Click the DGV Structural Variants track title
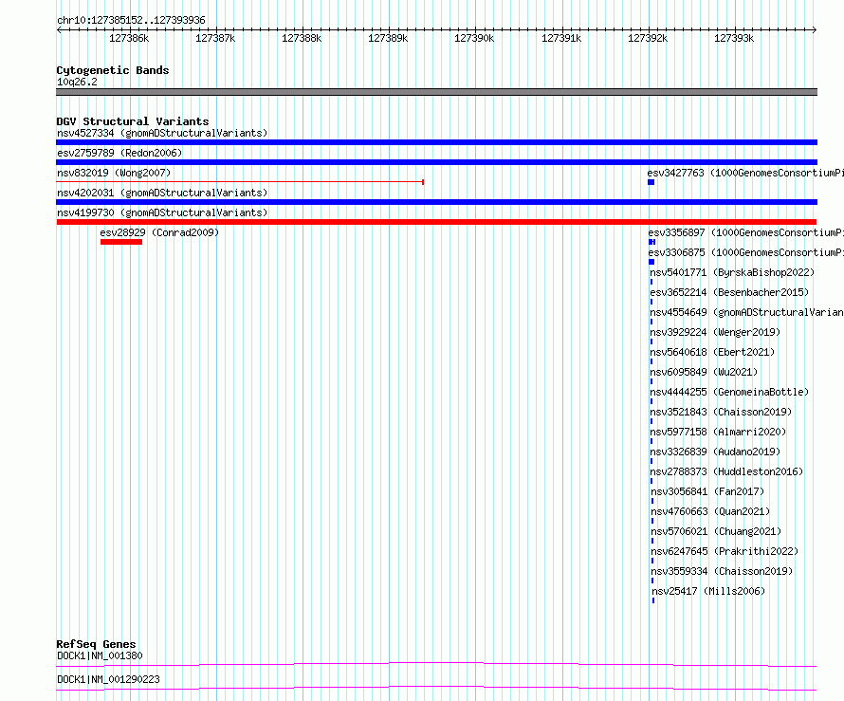The image size is (844, 701). (x=133, y=121)
